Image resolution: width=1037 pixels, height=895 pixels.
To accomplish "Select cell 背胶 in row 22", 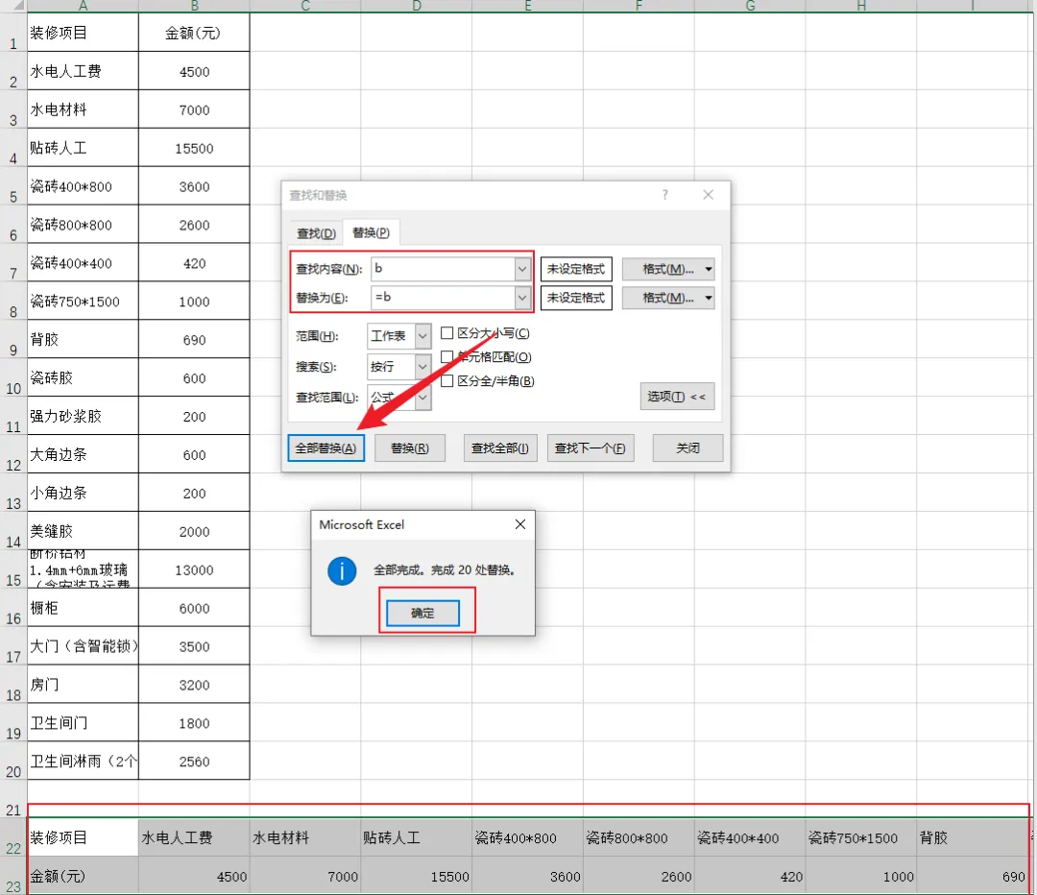I will tap(972, 837).
